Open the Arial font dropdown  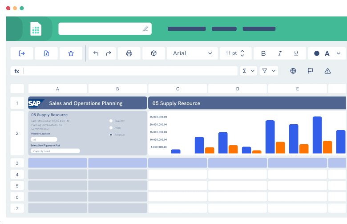(192, 53)
